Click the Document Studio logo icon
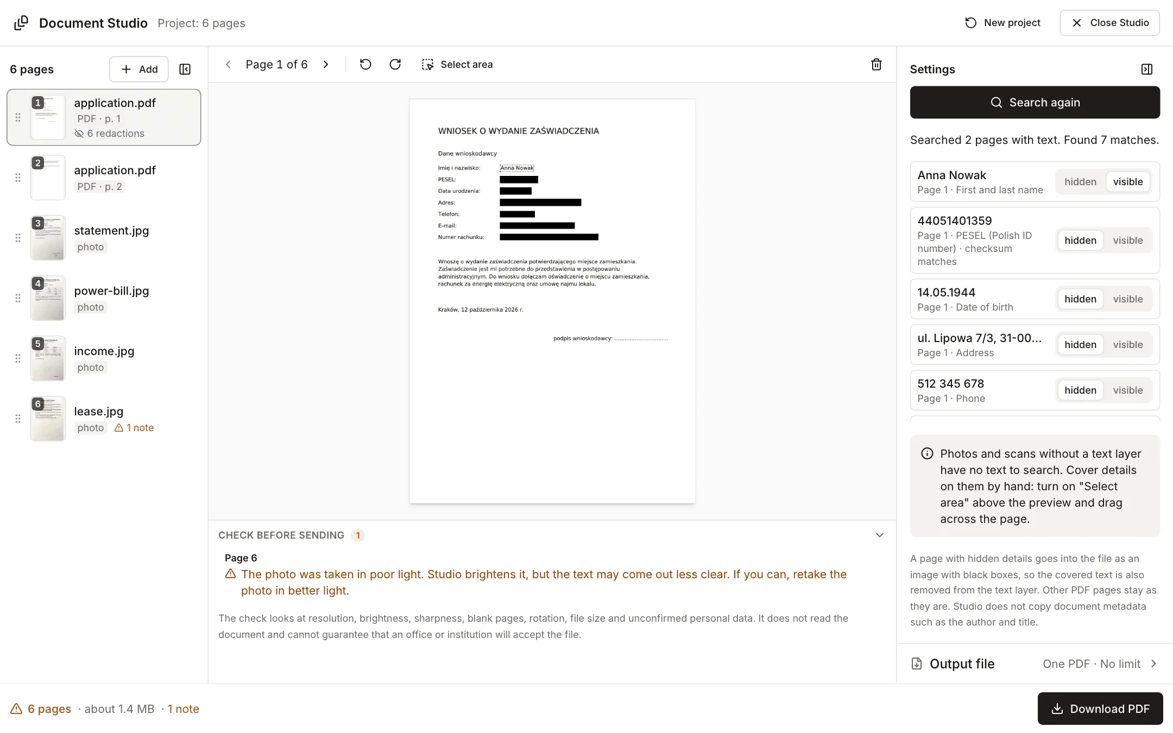Screen dimensions: 1173x733 21,23
